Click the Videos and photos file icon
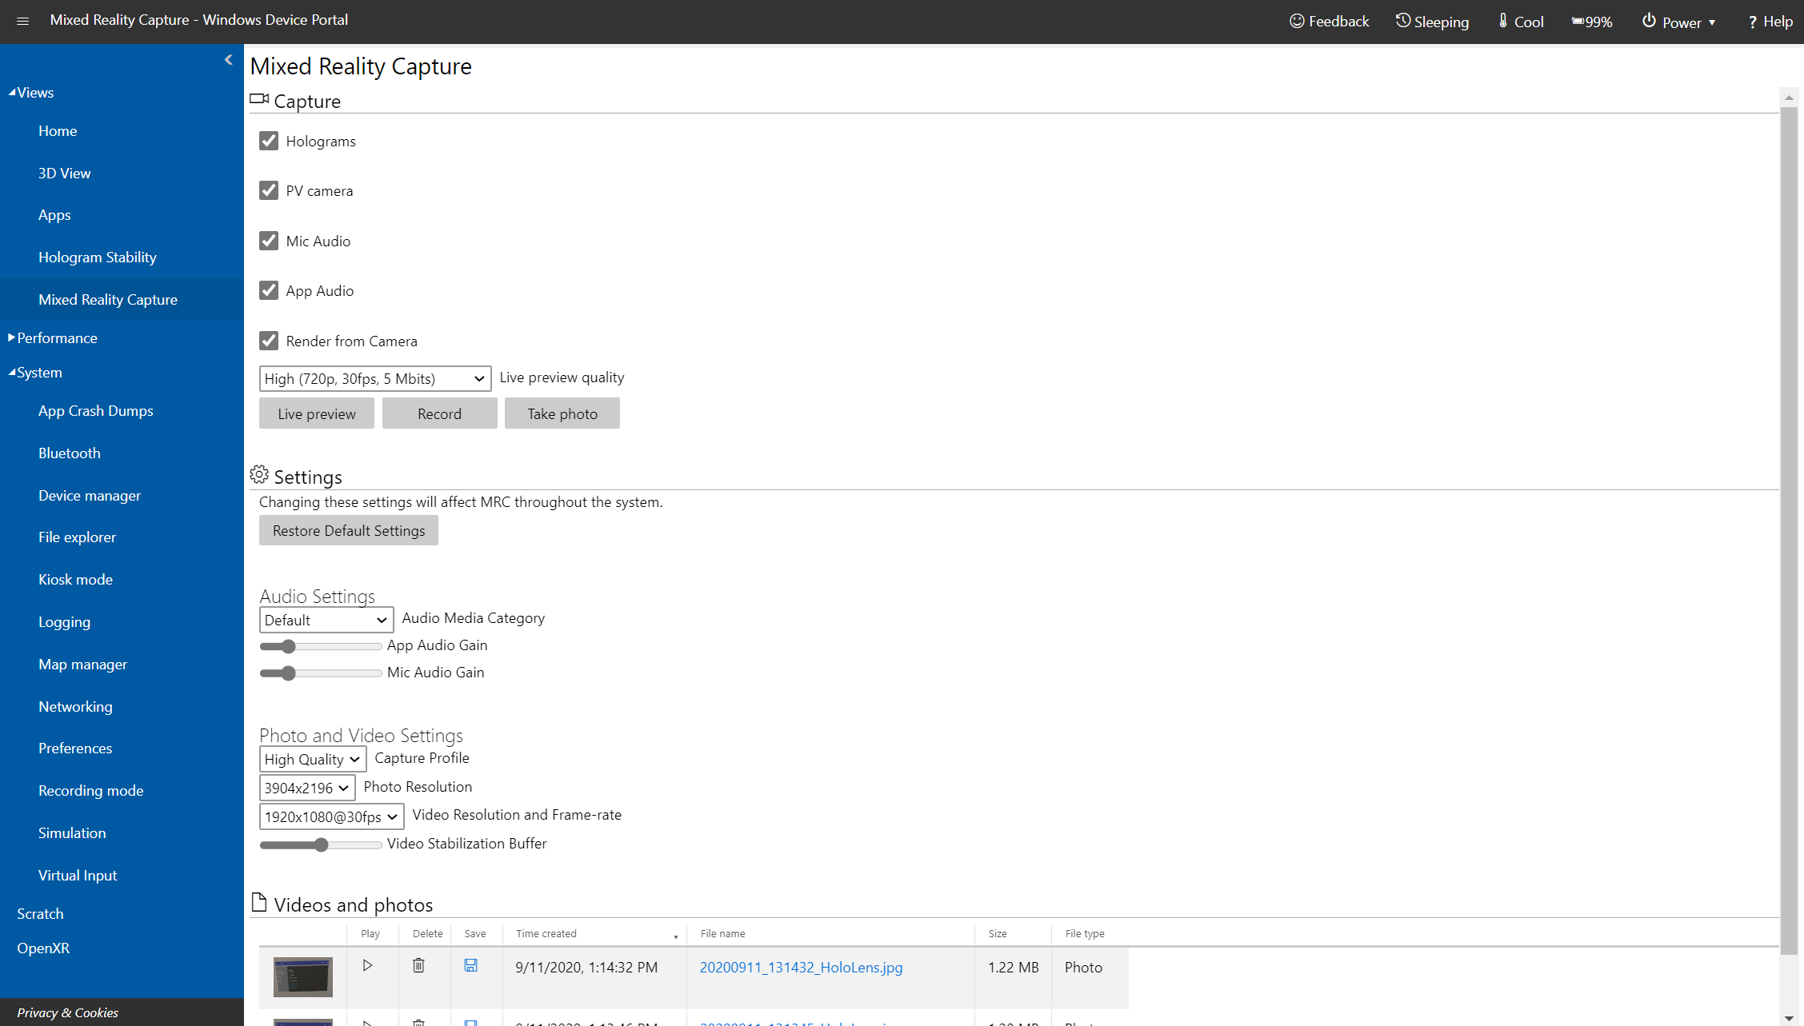The height and width of the screenshot is (1026, 1804). (x=258, y=904)
